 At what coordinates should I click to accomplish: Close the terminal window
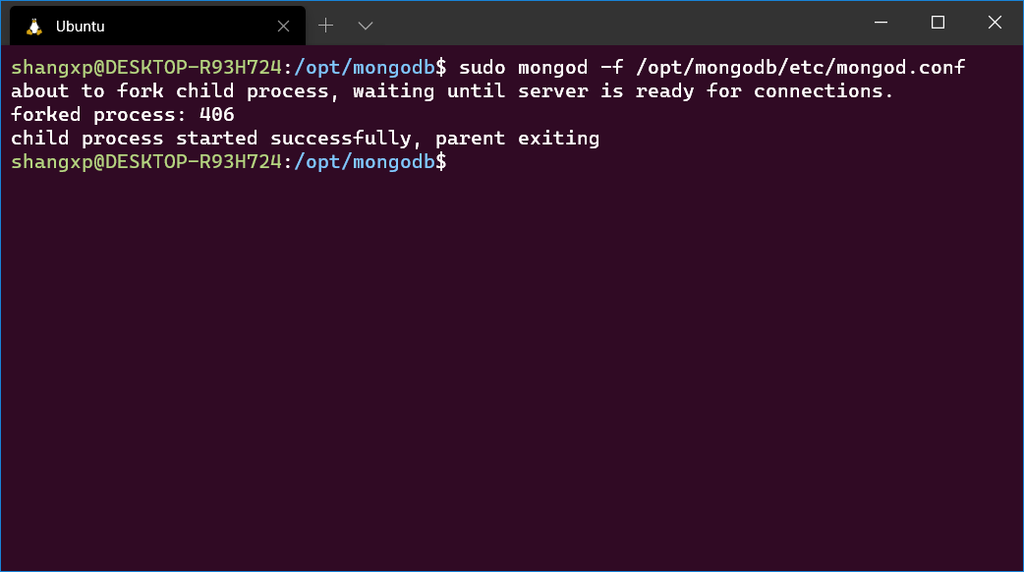coord(995,23)
